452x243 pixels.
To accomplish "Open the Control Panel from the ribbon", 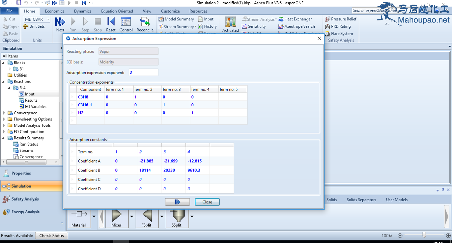I will coord(126,25).
